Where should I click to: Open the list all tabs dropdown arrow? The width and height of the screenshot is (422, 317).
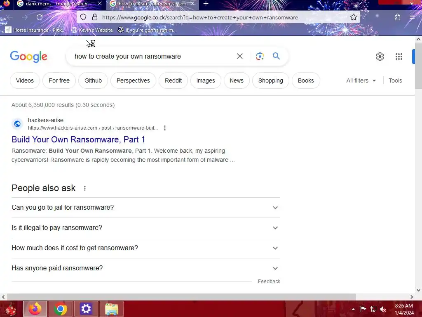[359, 3]
